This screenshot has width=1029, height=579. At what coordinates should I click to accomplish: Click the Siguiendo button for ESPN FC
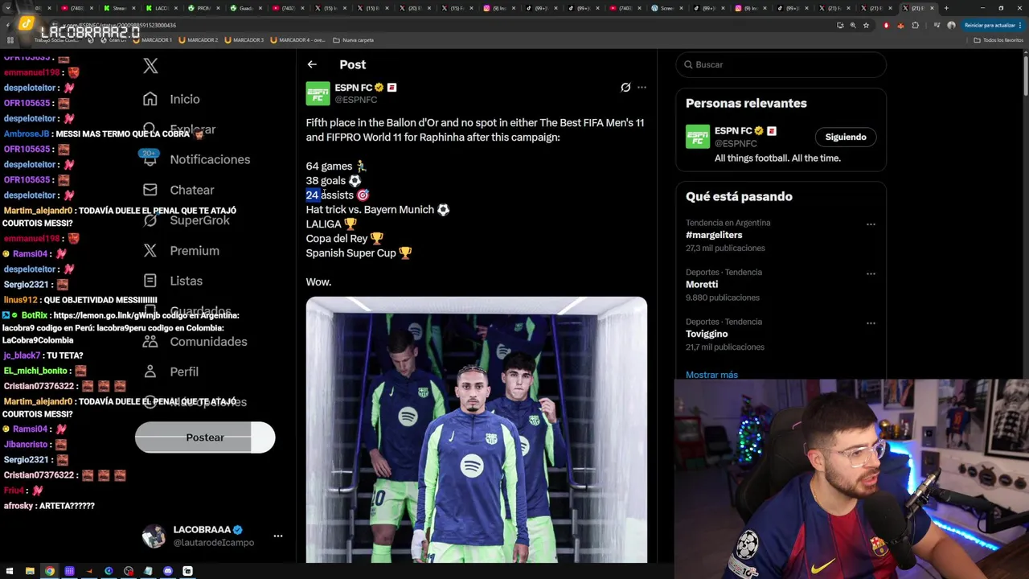point(846,137)
